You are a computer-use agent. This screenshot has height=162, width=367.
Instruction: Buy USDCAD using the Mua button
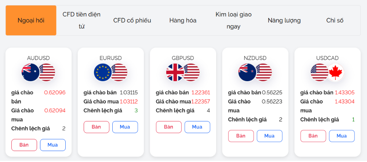(342, 136)
